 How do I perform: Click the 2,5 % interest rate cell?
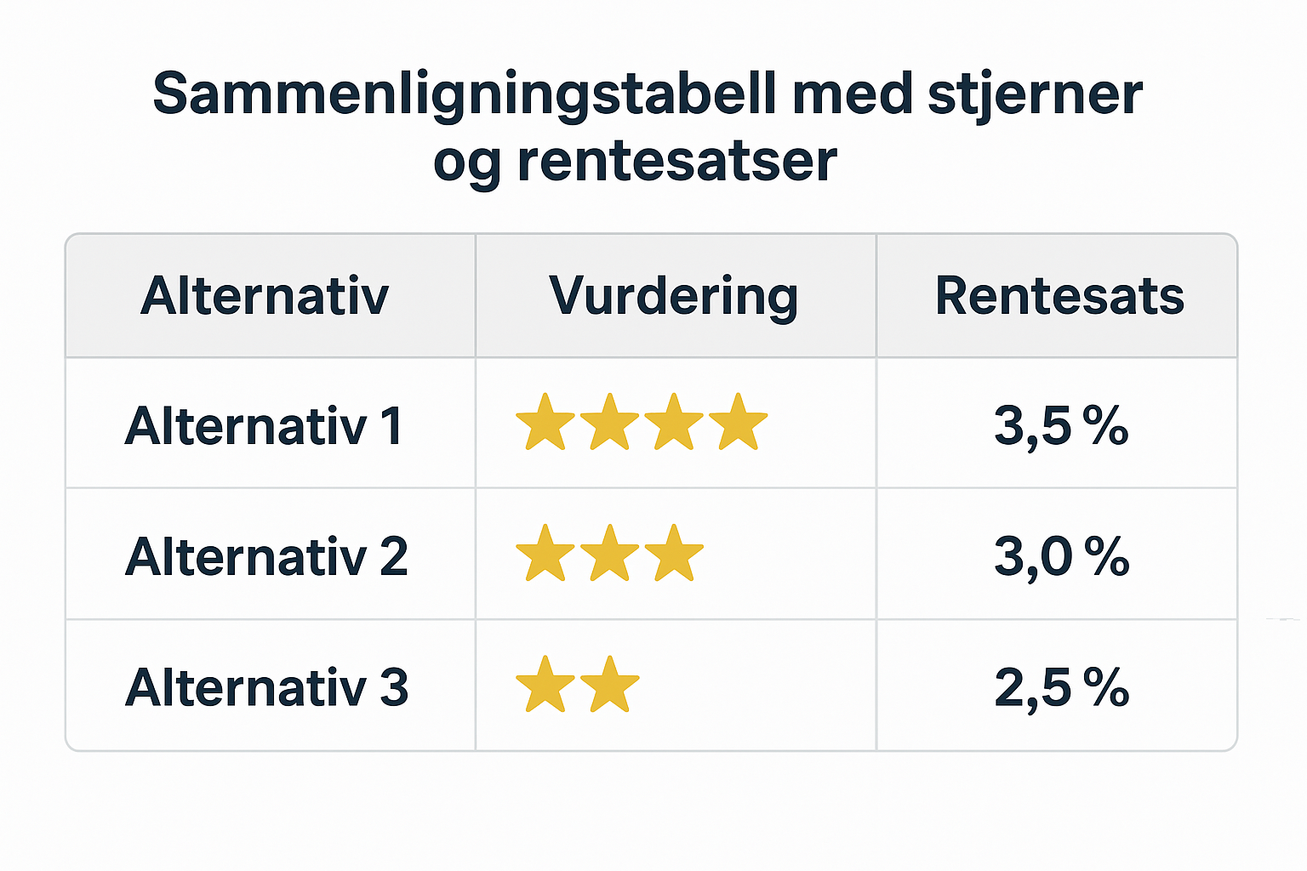(x=1061, y=687)
